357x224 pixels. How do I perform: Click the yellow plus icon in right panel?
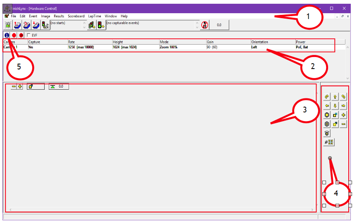[x=343, y=115]
